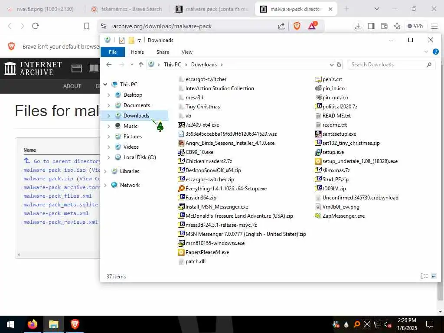Switch to details view layout icon
Viewport: 444px width, 333px height.
coord(424,276)
